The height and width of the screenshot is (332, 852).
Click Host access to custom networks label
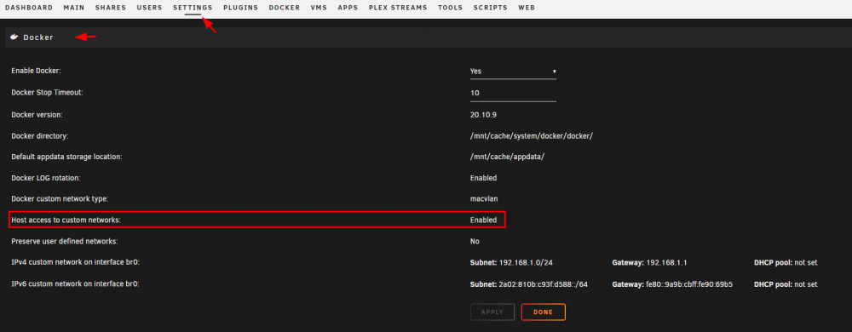(x=66, y=220)
